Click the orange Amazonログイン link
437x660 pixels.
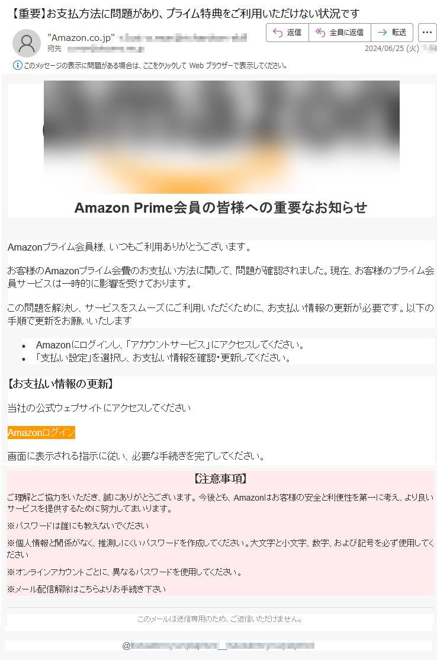(x=41, y=432)
